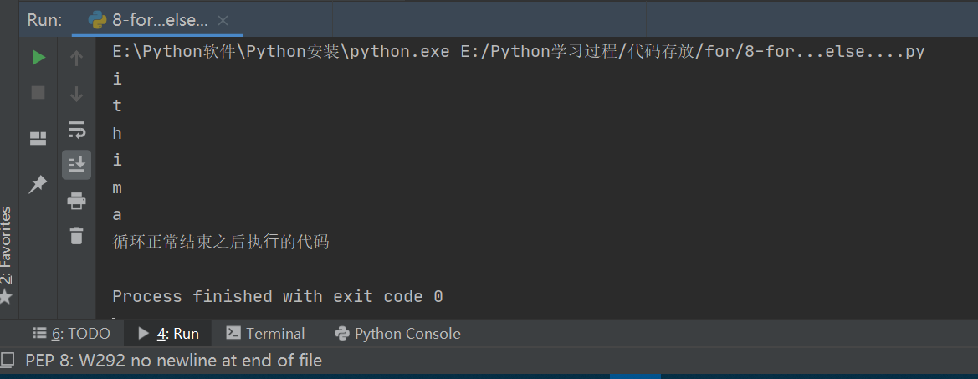Switch to the 4: Run tab
The width and height of the screenshot is (978, 379).
(168, 334)
